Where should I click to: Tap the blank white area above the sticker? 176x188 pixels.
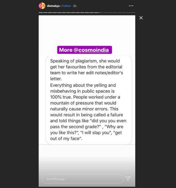tap(87, 30)
